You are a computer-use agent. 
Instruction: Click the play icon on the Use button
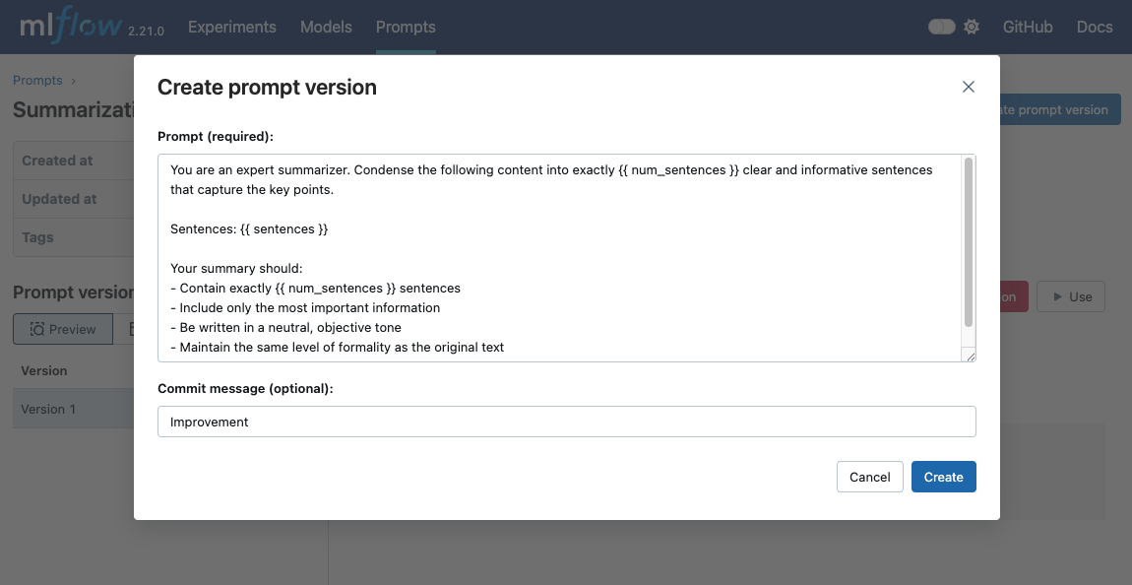coord(1056,296)
